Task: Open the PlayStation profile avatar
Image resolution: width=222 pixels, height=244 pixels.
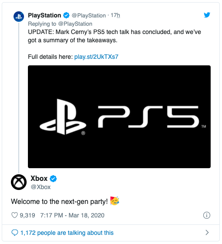Action: pyautogui.click(x=19, y=17)
